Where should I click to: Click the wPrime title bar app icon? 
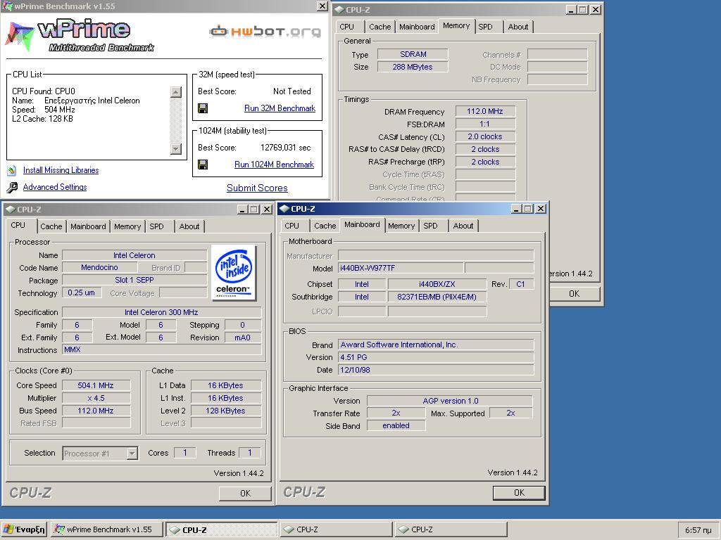click(7, 6)
